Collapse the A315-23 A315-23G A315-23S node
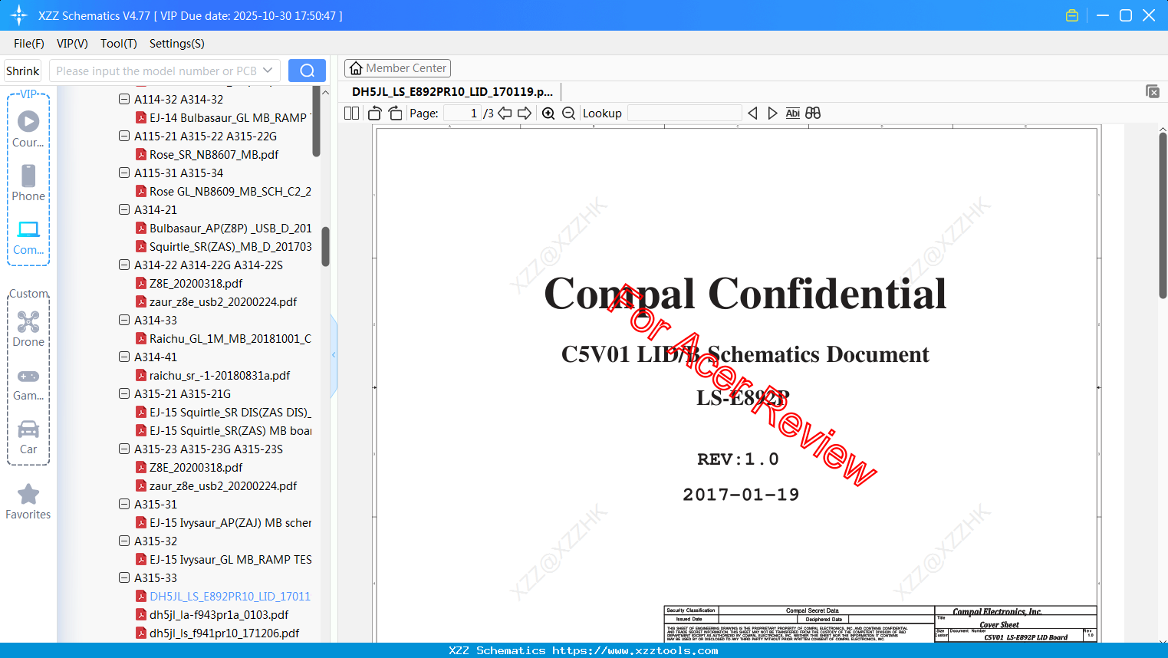Image resolution: width=1168 pixels, height=658 pixels. [124, 449]
